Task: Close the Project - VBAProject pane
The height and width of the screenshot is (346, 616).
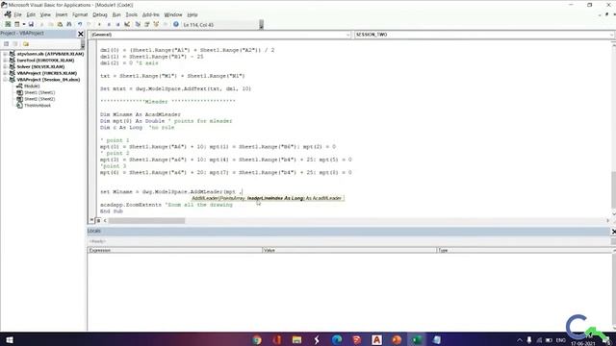Action: tap(81, 35)
